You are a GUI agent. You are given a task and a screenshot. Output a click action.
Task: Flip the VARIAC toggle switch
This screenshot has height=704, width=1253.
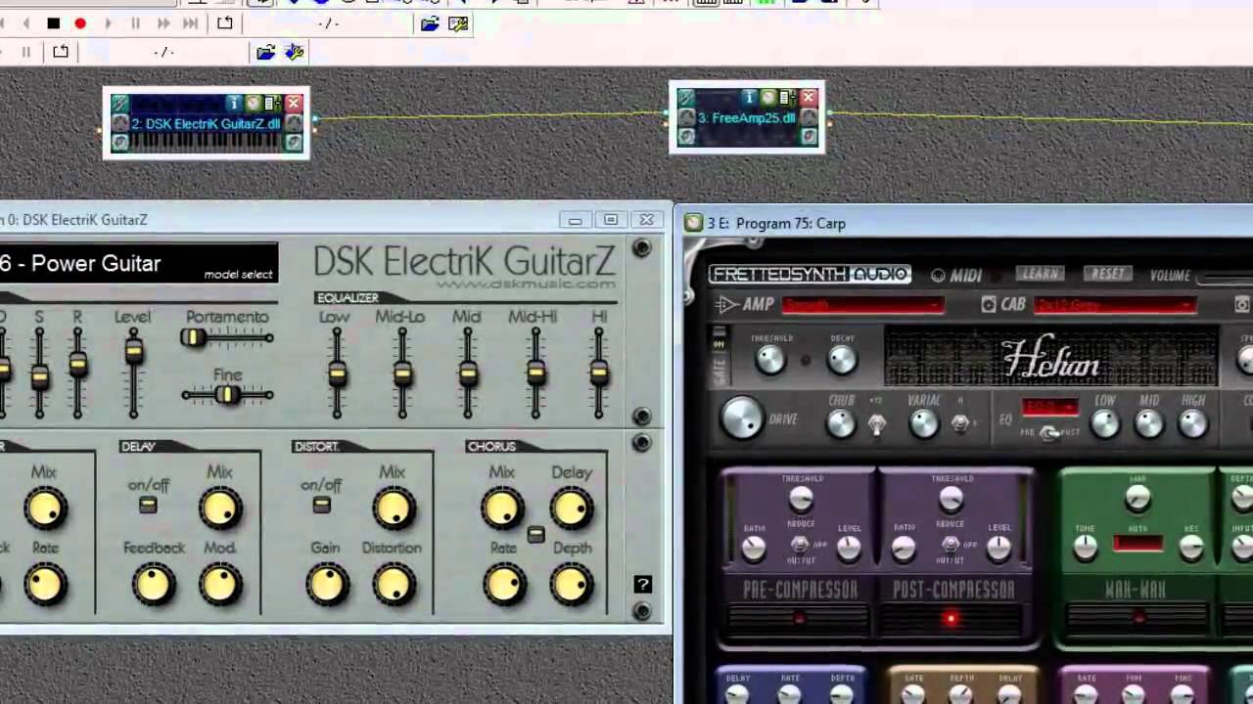(x=961, y=422)
